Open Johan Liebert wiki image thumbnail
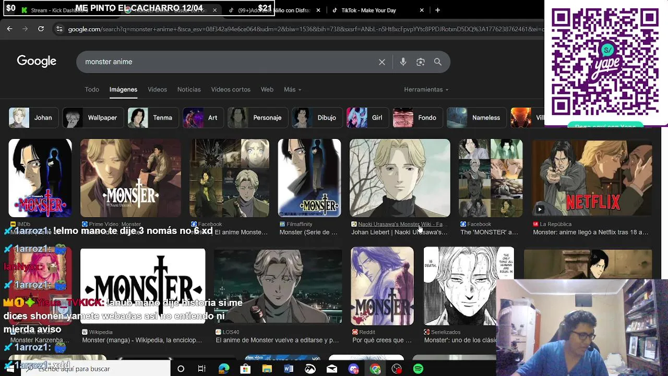668x376 pixels. [x=400, y=178]
